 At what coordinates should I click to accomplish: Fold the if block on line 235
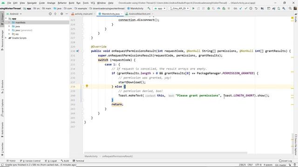tap(83, 73)
